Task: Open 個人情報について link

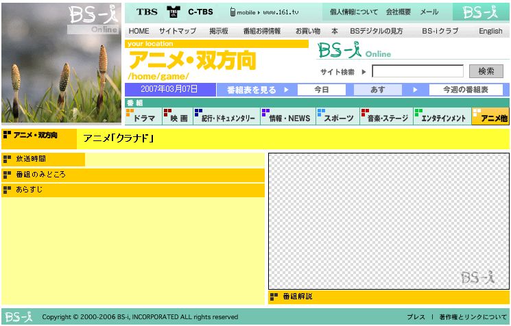Action: coord(354,12)
